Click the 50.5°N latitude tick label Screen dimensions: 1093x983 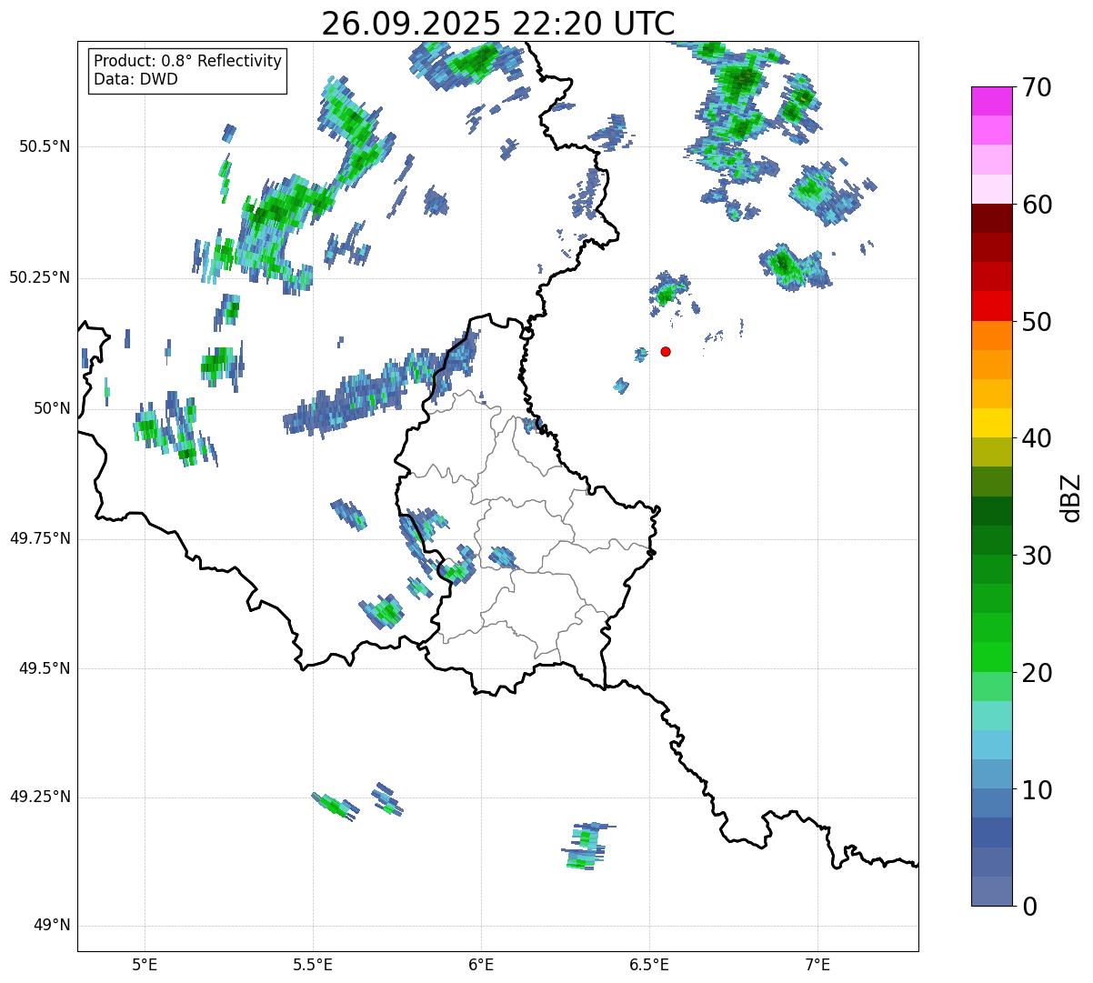pos(39,146)
